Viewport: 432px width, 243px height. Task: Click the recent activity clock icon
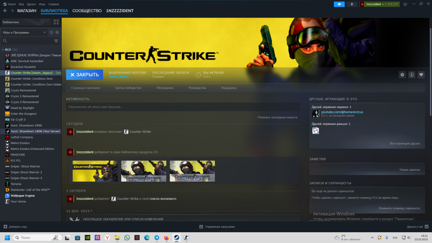click(51, 32)
